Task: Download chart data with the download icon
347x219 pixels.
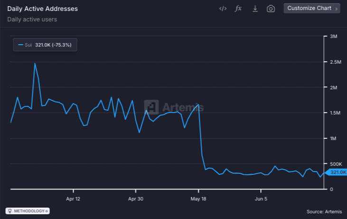Action: pos(255,9)
